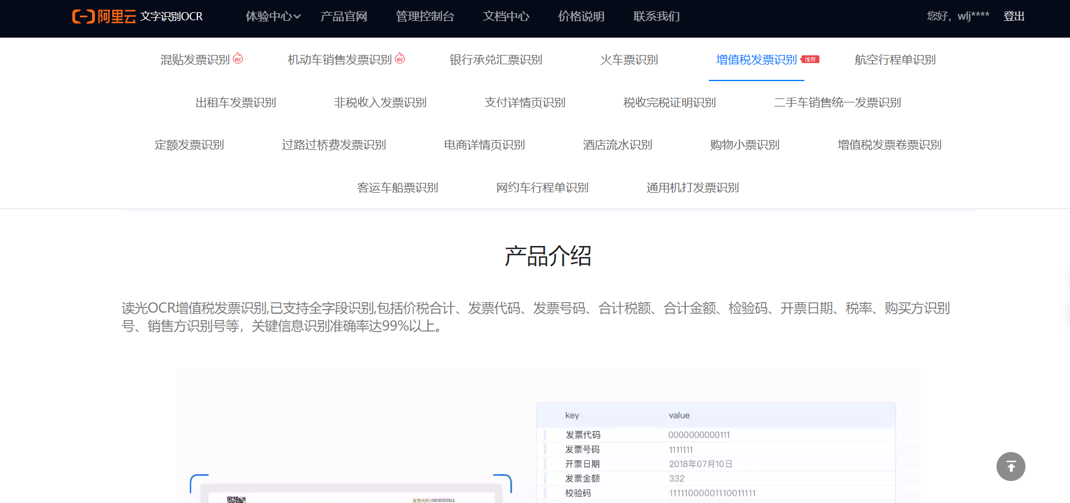Click the value 0000000000111
The height and width of the screenshot is (503, 1070).
click(x=699, y=435)
